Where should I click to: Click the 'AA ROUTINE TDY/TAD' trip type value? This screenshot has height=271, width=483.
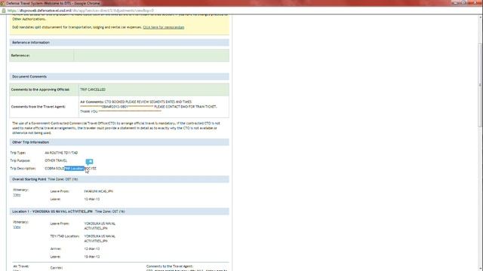(x=61, y=153)
